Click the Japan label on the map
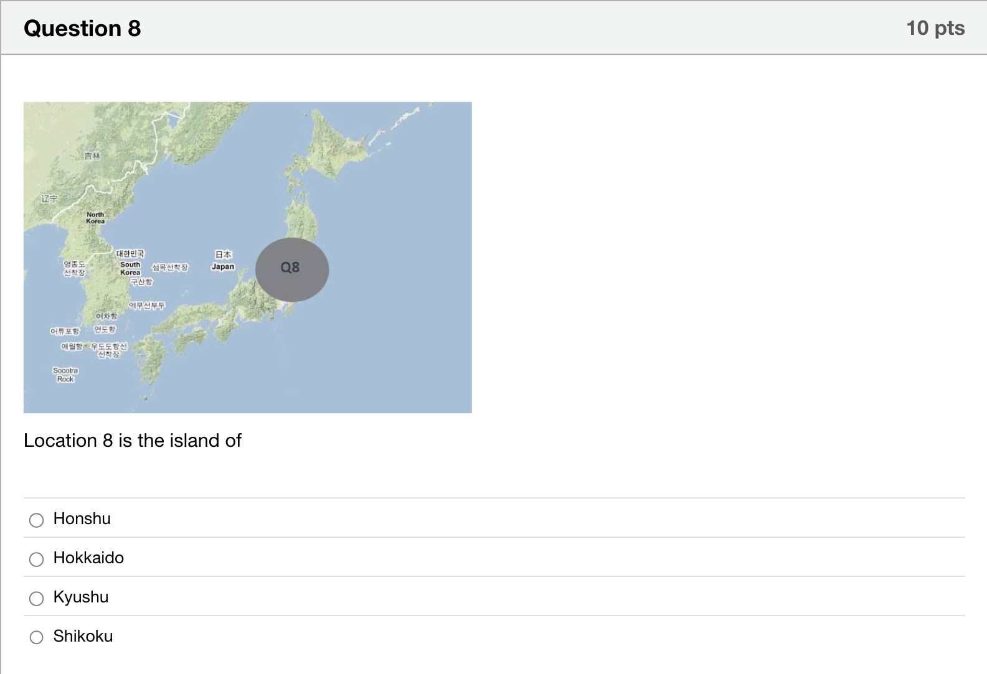This screenshot has width=987, height=674. (223, 266)
